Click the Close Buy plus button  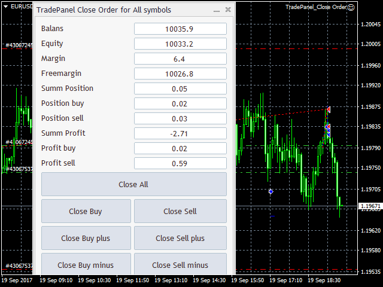86,238
